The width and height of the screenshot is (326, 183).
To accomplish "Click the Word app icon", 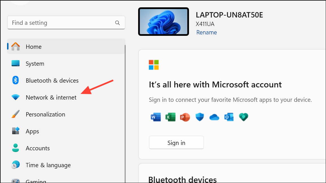I will (x=156, y=117).
